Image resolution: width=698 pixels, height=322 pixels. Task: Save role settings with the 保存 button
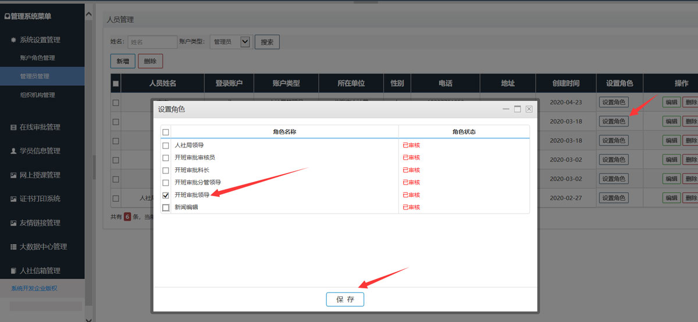tap(345, 299)
